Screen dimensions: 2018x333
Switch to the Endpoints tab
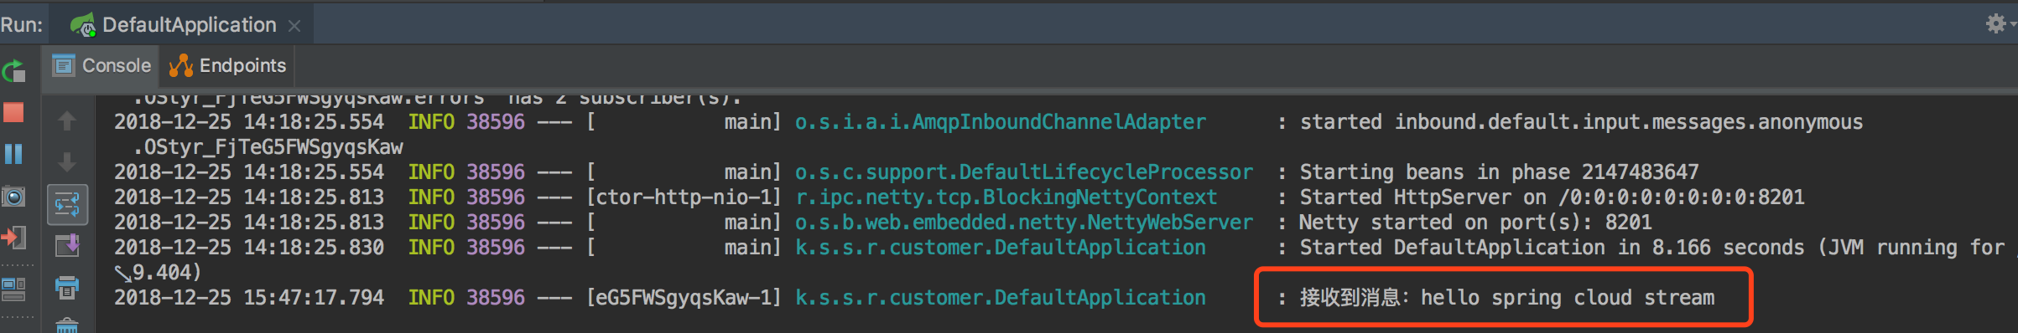[227, 65]
